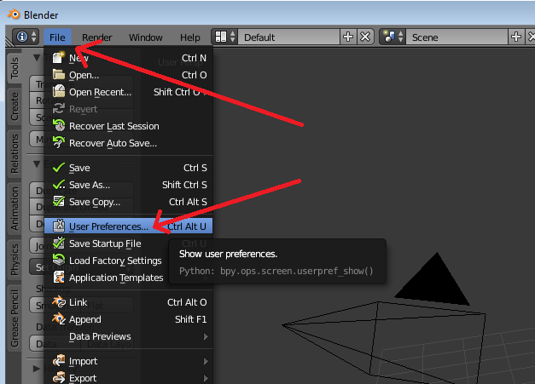Choose Load Factory Settings
The width and height of the screenshot is (535, 384).
click(x=129, y=261)
